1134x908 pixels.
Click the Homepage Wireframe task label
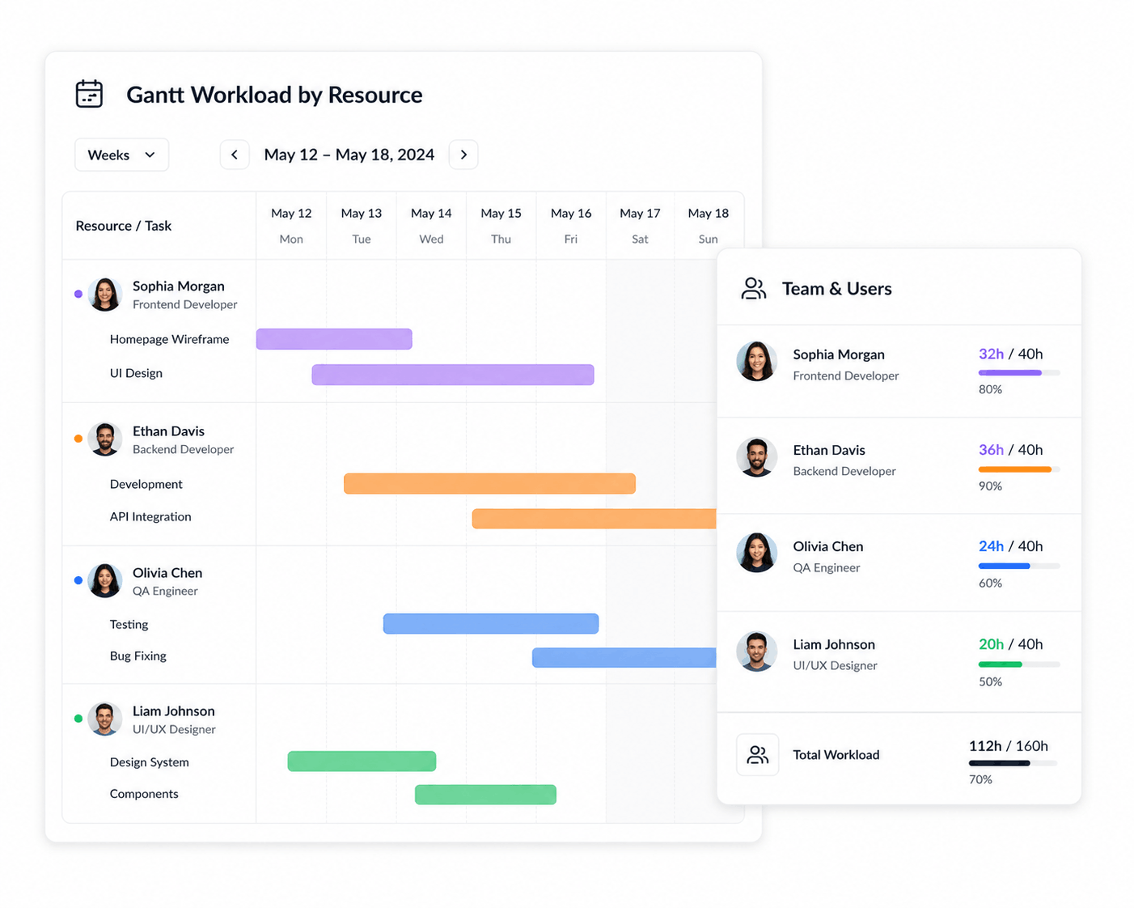170,339
